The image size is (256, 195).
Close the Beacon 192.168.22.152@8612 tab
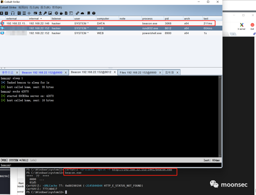[115, 72]
